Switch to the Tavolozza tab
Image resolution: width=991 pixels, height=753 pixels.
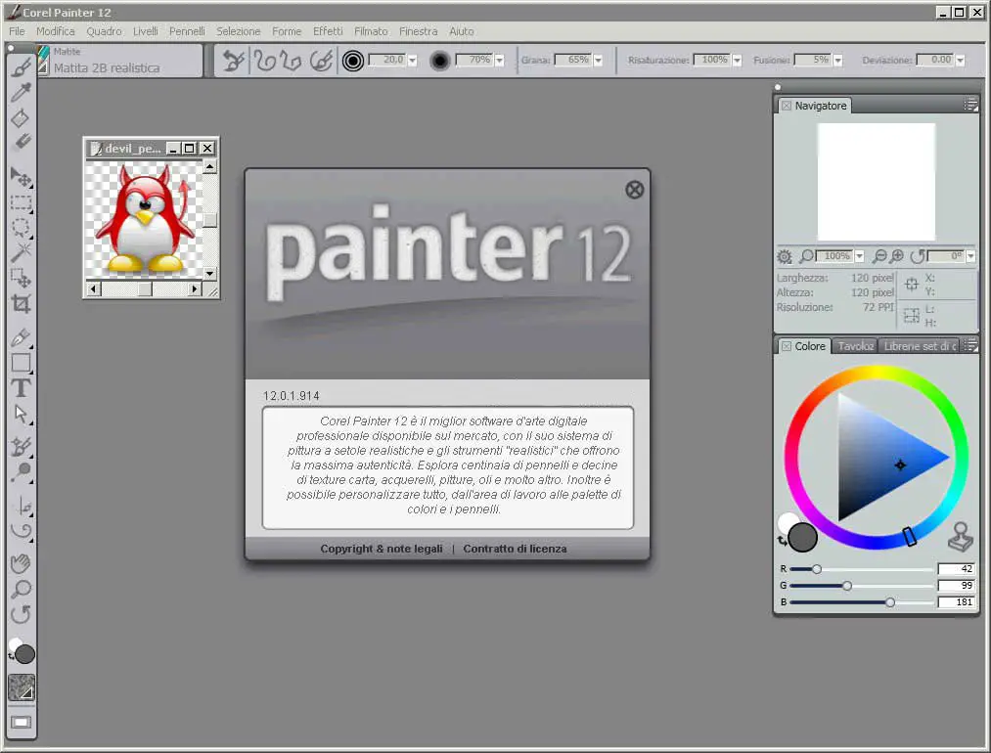(x=856, y=346)
